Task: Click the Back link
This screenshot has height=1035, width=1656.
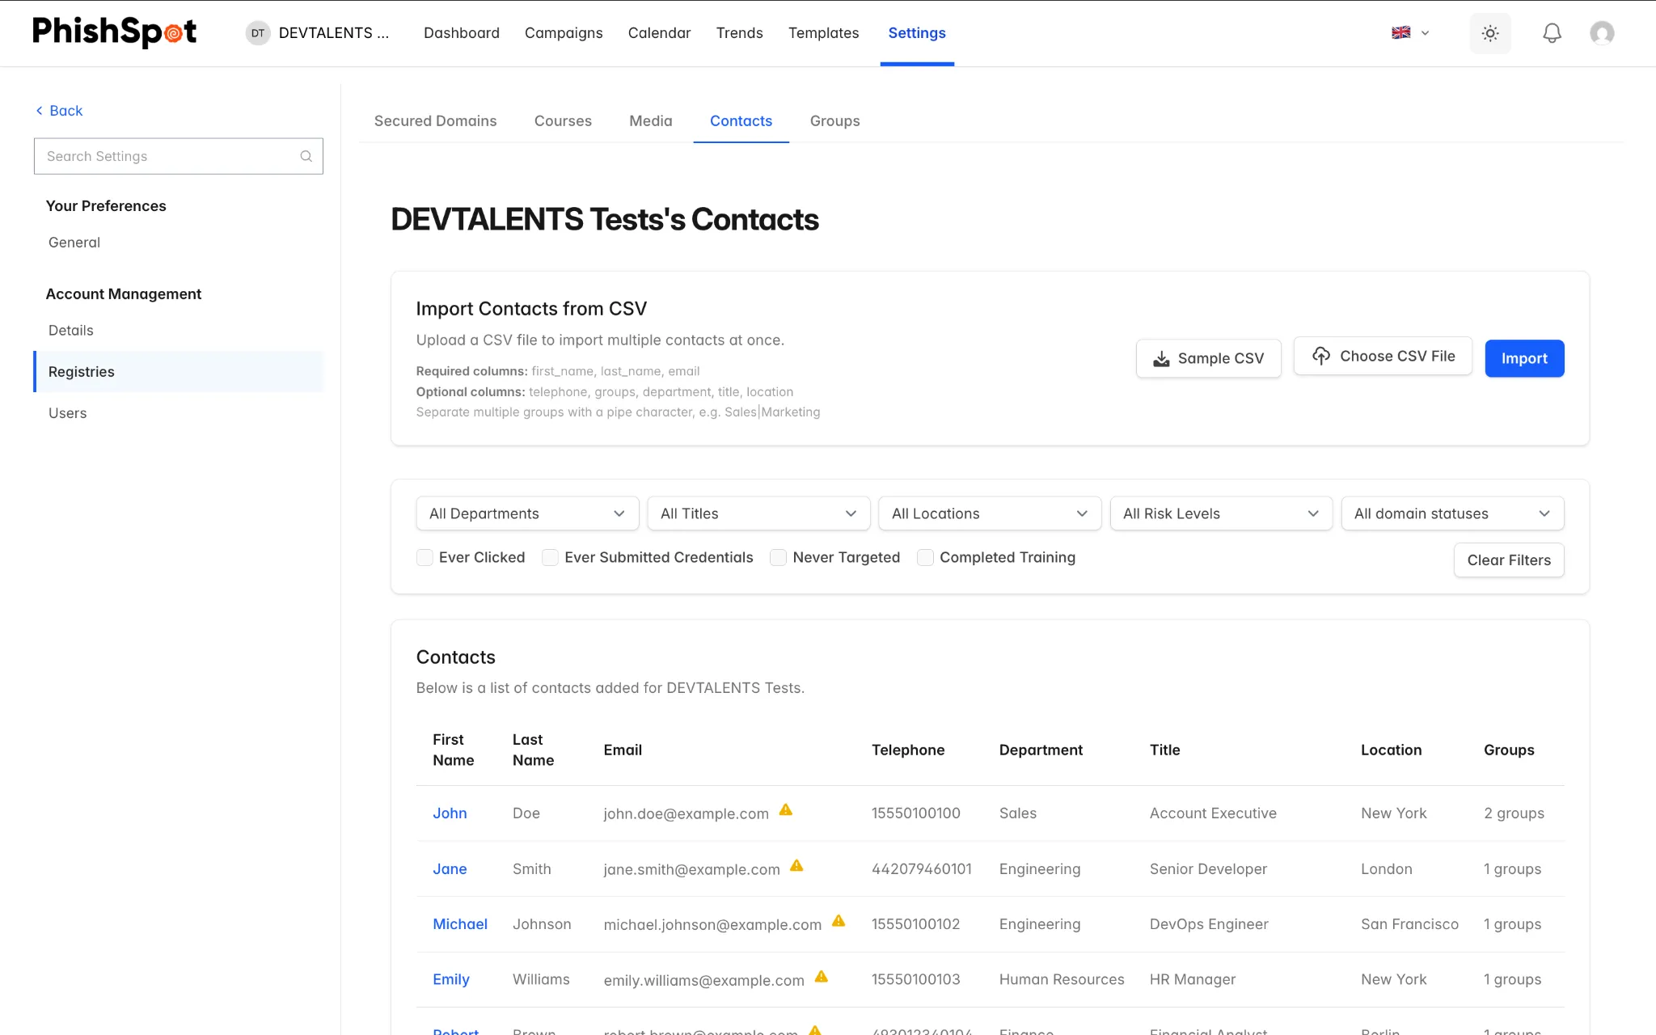Action: [x=59, y=111]
